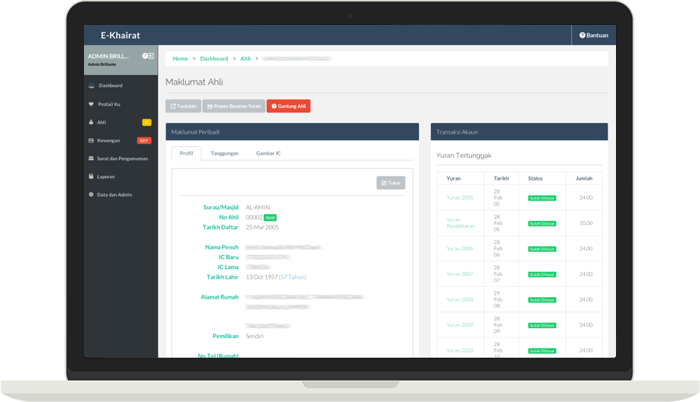This screenshot has height=402, width=700.
Task: Click Sudah Dibayar badge in Yuran 2005 row
Action: pos(542,198)
